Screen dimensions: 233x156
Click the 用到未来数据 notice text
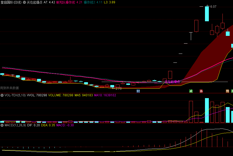[x=9, y=88]
